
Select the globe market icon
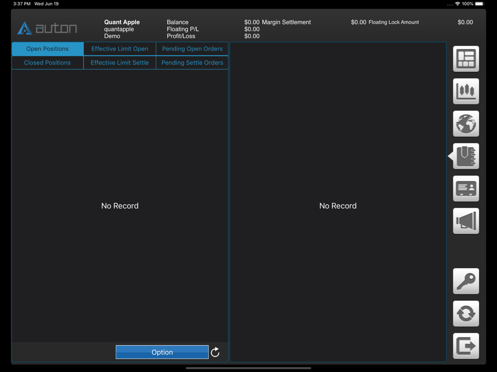pos(466,124)
